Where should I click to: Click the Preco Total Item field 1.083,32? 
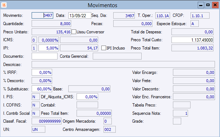193,48
